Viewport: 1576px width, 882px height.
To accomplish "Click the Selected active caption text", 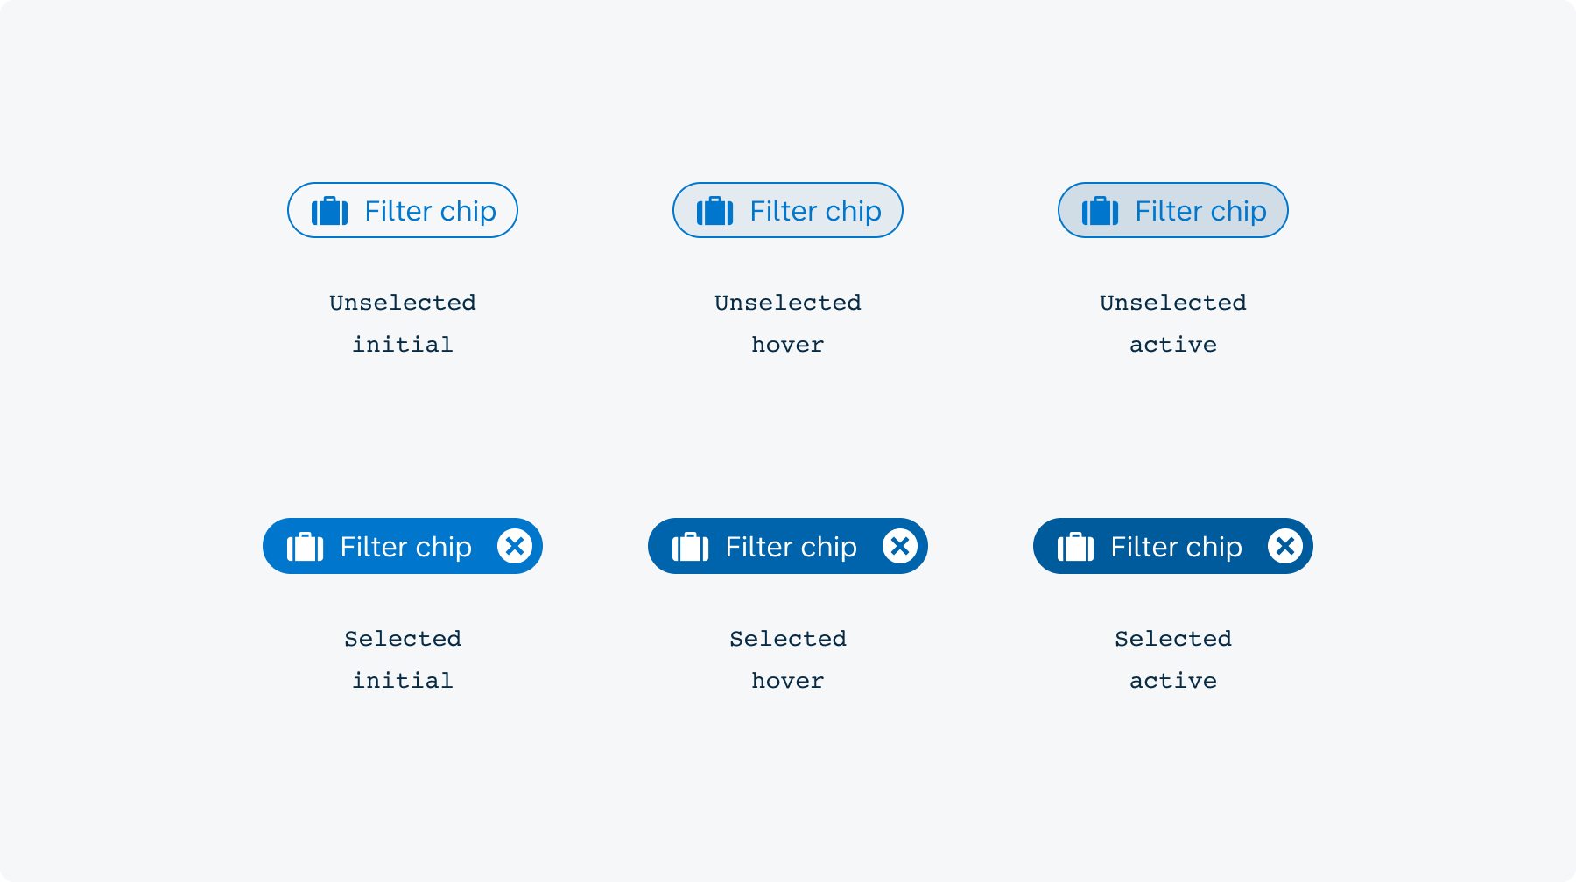I will point(1173,659).
